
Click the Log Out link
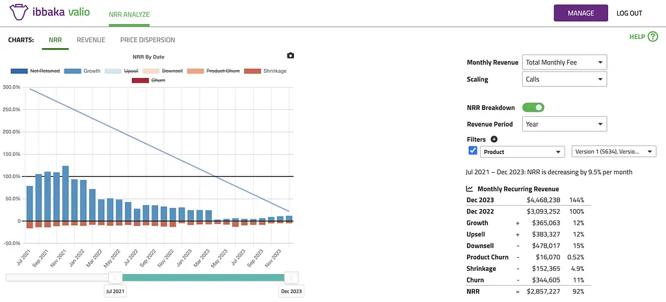pyautogui.click(x=629, y=13)
